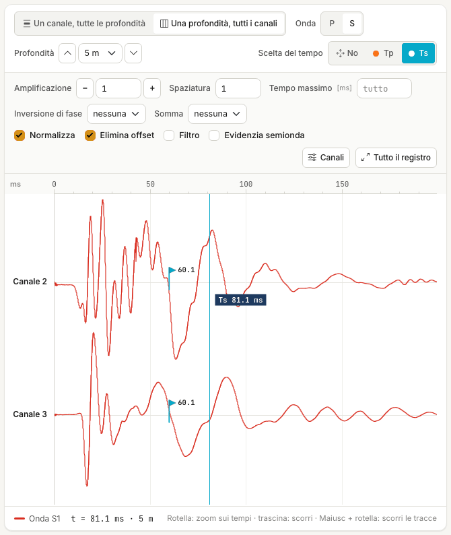The width and height of the screenshot is (451, 535).
Task: Uncheck the Elimina offset checkbox
Action: (90, 135)
